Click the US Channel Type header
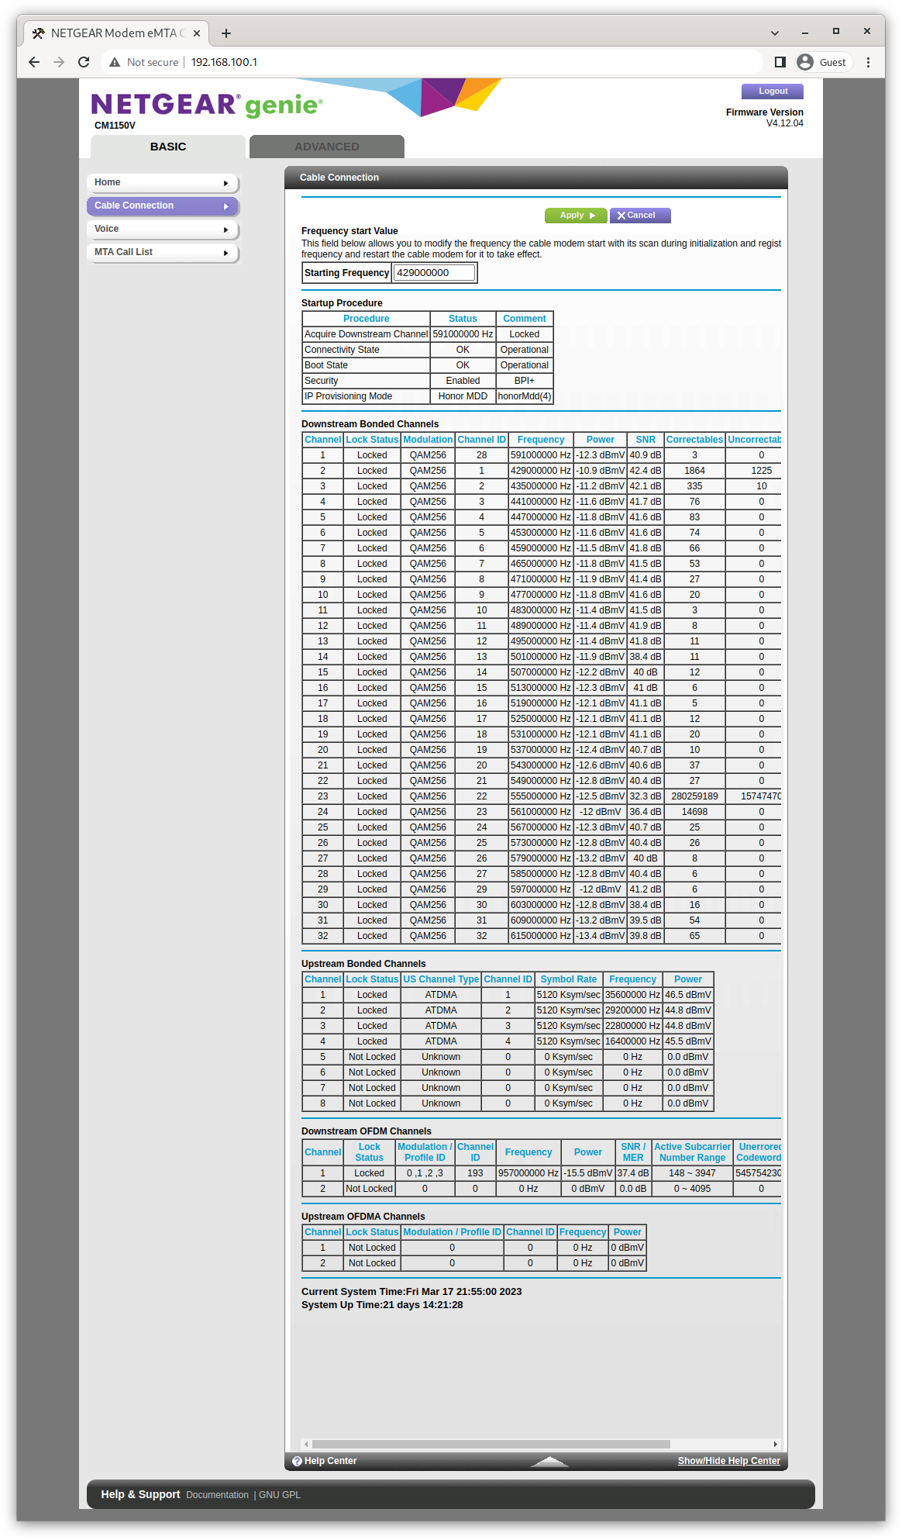This screenshot has height=1540, width=902. tap(441, 979)
